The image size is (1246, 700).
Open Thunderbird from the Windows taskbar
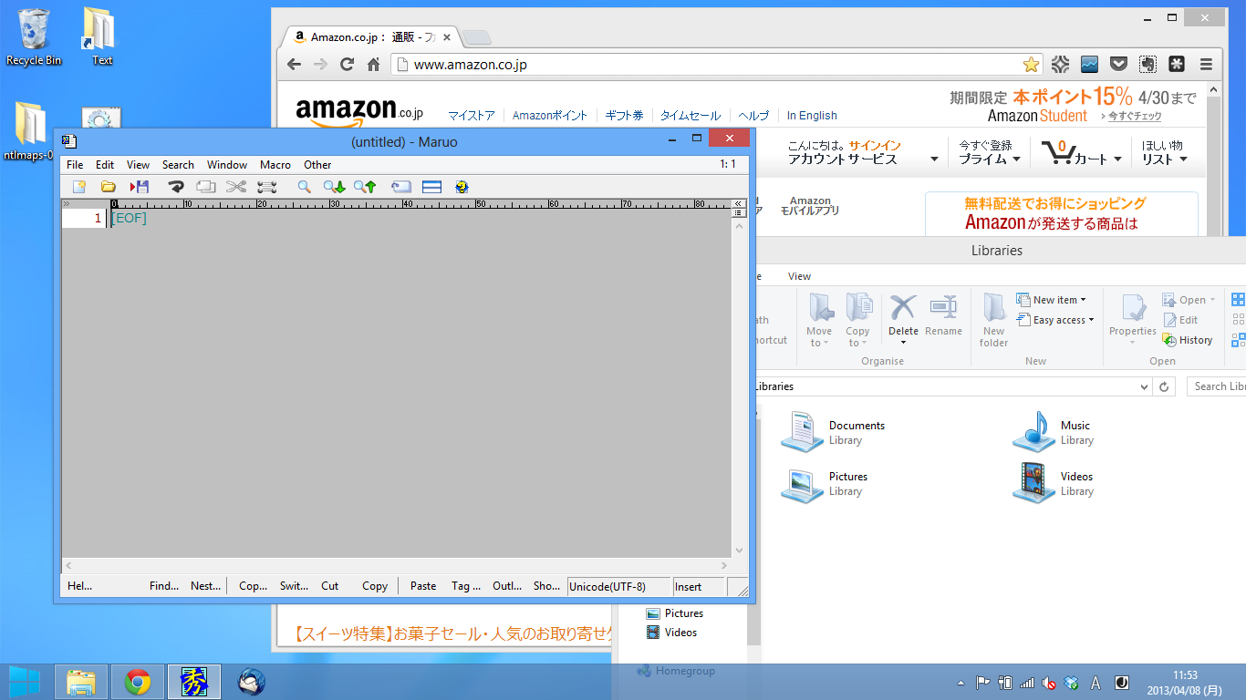point(252,682)
